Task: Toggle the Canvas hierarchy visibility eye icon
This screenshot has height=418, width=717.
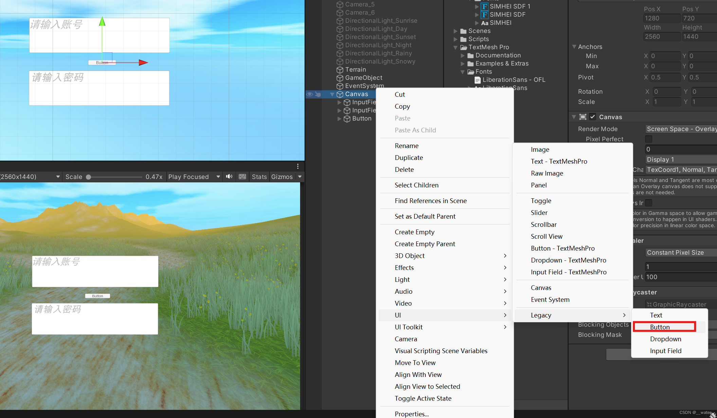Action: click(309, 94)
